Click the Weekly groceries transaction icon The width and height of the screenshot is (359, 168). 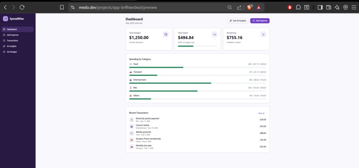[132, 133]
